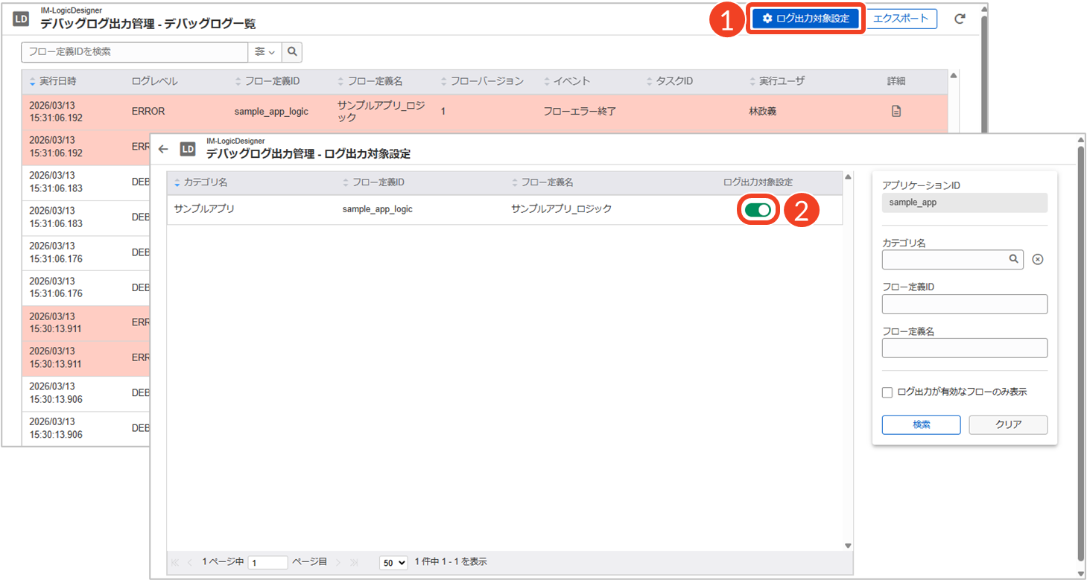1087x580 pixels.
Task: Click the ログ出力対象設定 button
Action: [805, 19]
